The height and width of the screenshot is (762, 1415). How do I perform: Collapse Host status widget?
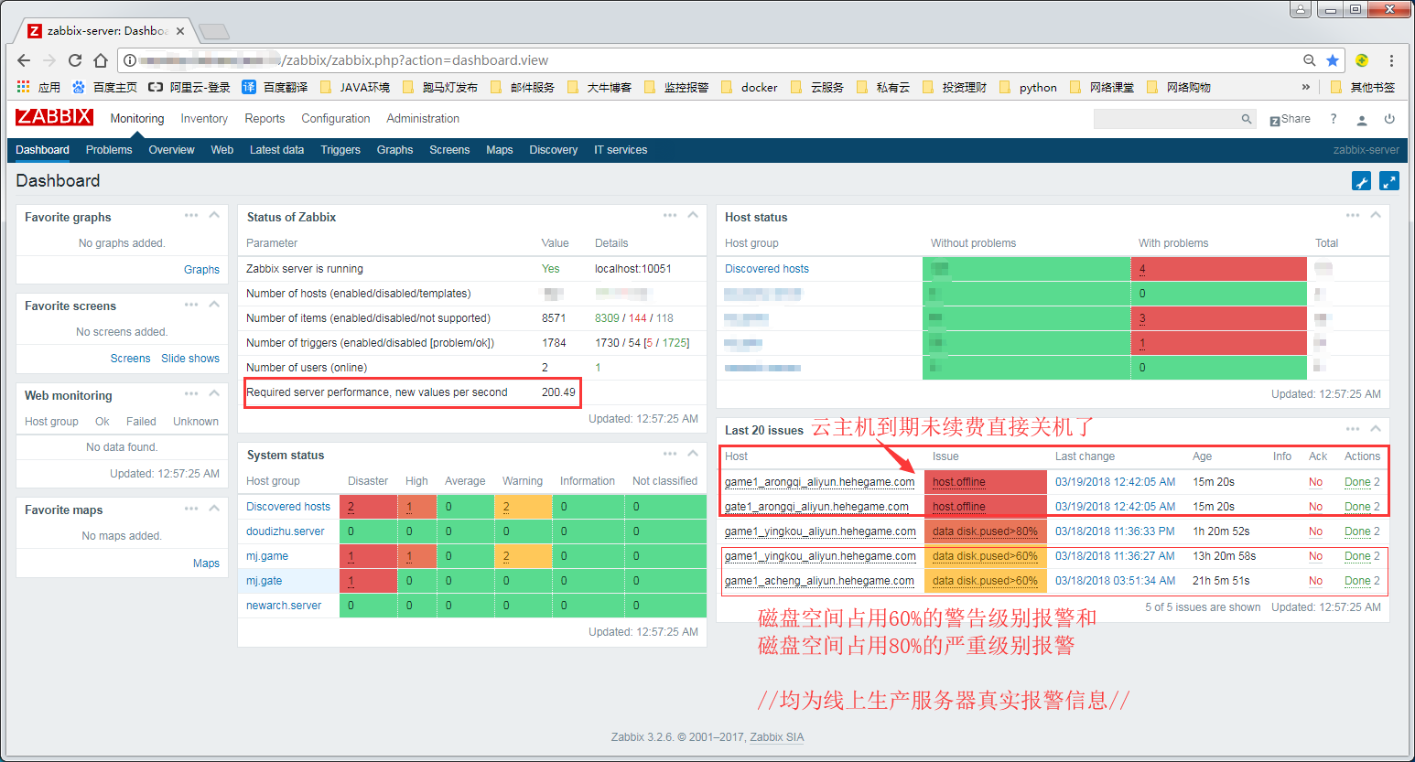pos(1376,216)
